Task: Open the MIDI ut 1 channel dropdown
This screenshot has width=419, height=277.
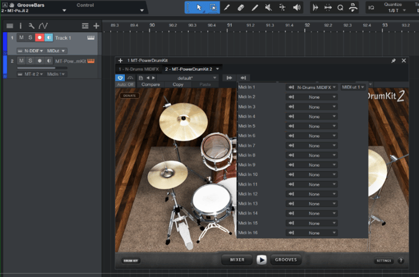Action: pos(353,87)
